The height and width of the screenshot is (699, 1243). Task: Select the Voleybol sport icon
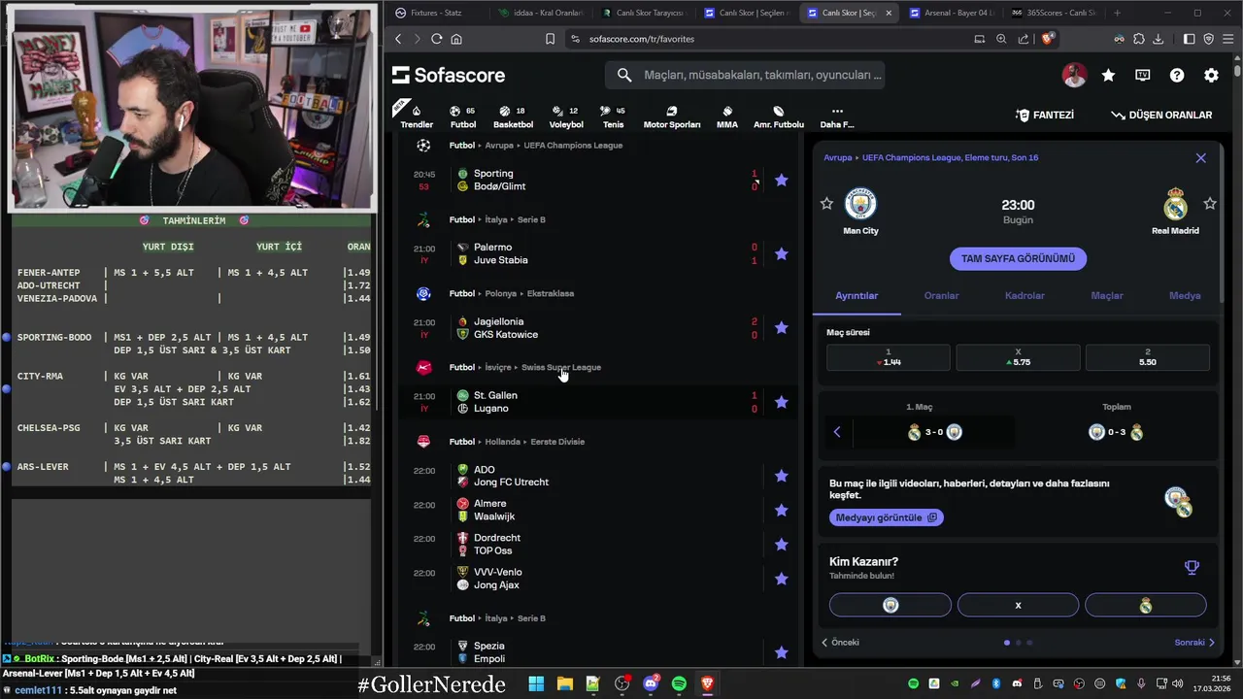[566, 116]
